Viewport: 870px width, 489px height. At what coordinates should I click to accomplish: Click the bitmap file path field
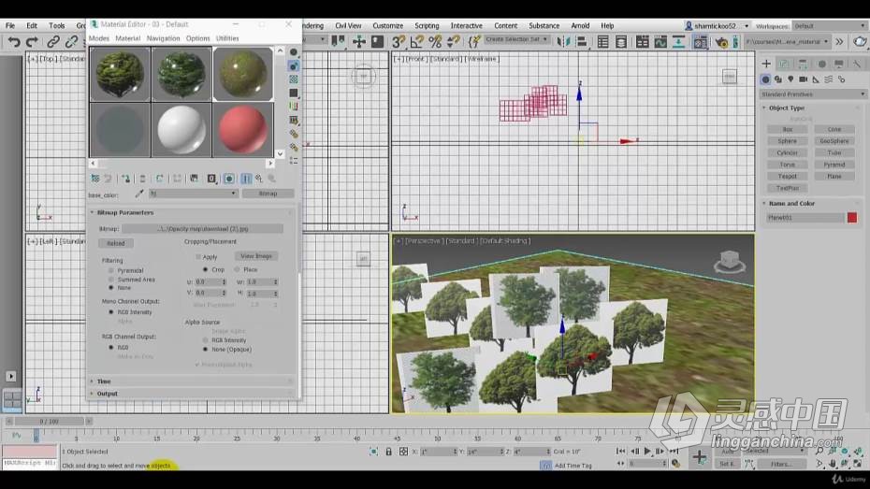tap(202, 228)
